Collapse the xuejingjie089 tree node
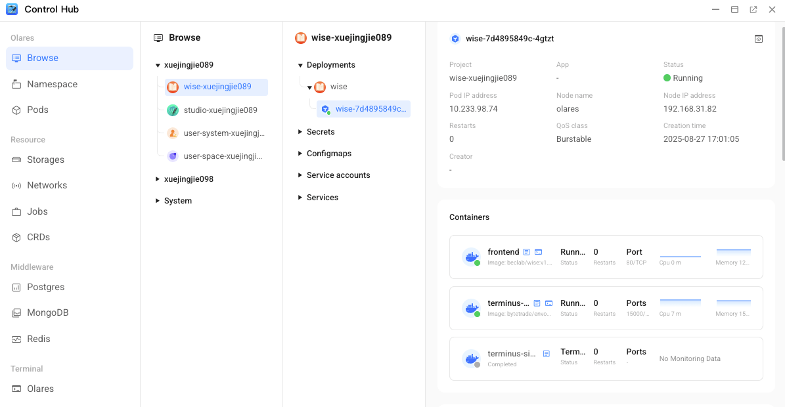 158,65
